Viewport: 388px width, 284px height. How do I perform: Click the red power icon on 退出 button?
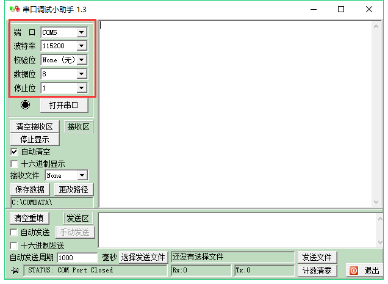tap(354, 271)
